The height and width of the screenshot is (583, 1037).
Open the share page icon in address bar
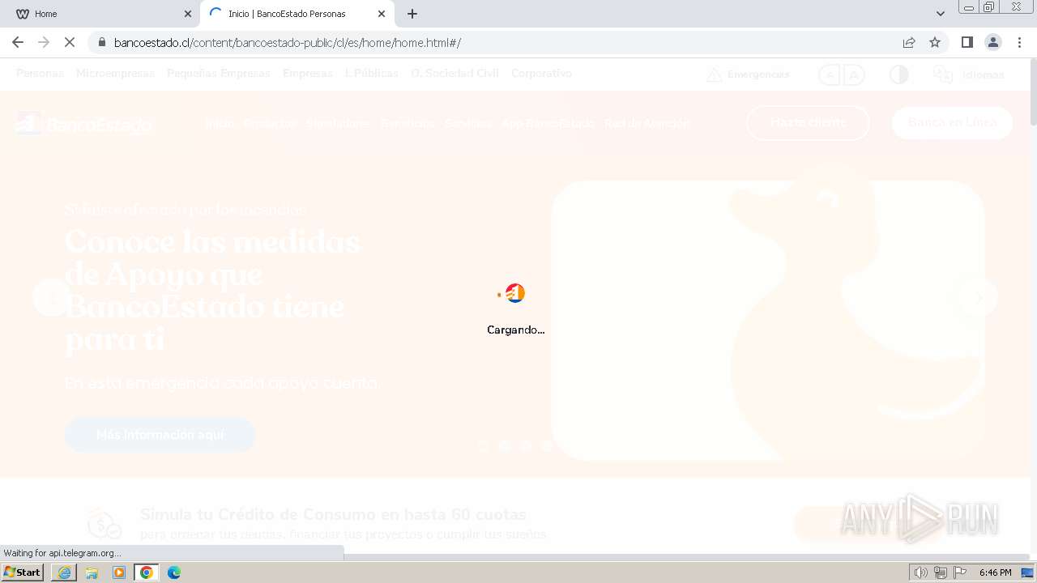pyautogui.click(x=909, y=42)
